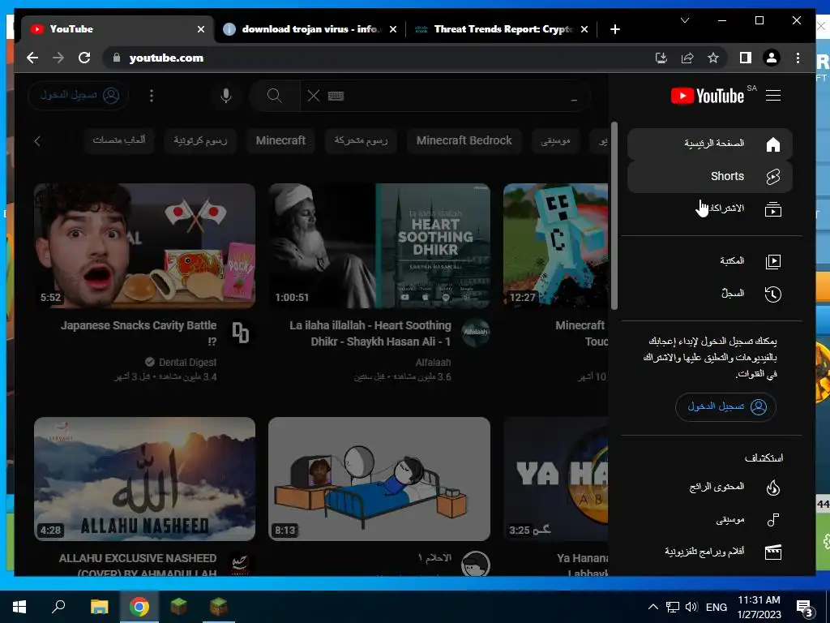Open Movies and TV shows in the sidebar
This screenshot has width=830, height=623.
click(x=709, y=552)
